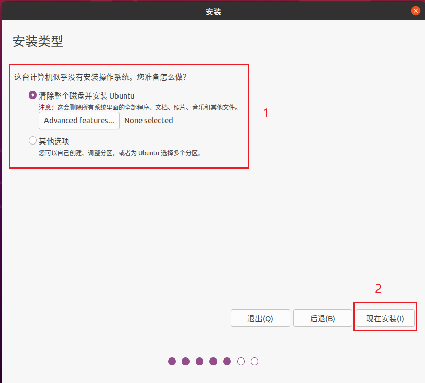Screen dimensions: 425x383
Task: Quit installer with 退出(Q) button
Action: coord(260,318)
